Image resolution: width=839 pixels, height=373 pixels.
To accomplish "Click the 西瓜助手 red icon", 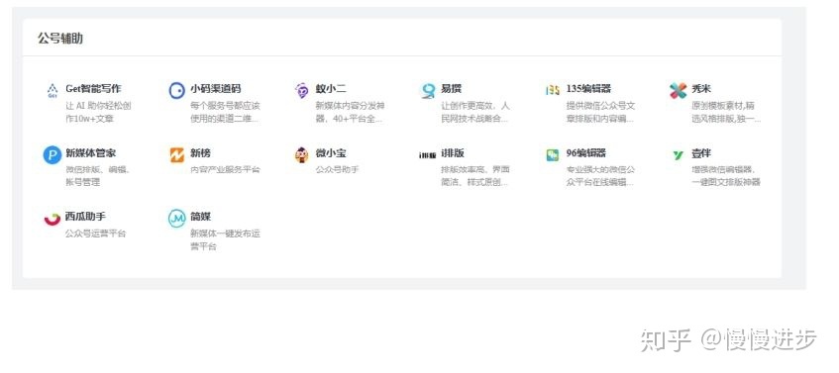I will click(52, 219).
